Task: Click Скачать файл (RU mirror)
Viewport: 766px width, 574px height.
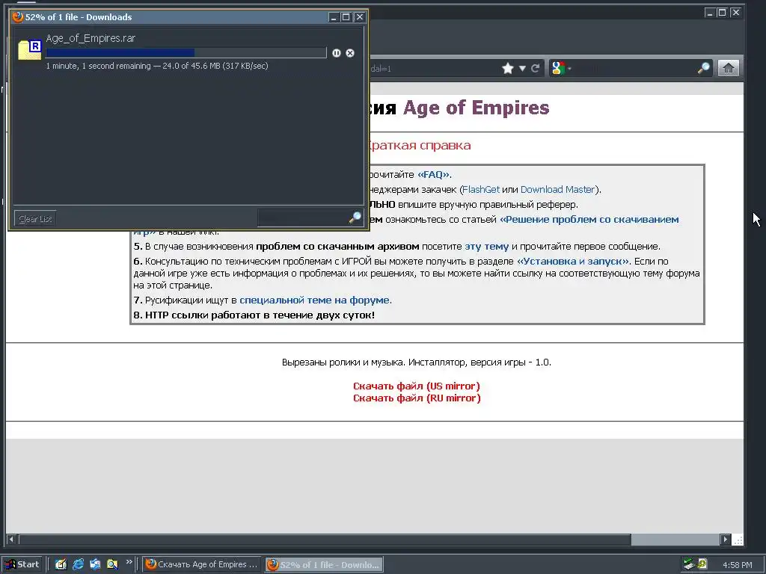Action: [417, 398]
